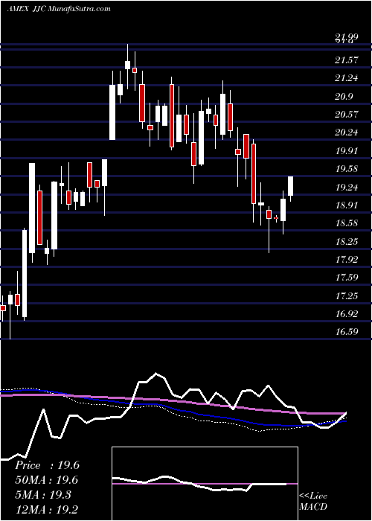372x521 pixels.
Task: Click the 17.59 price axis label
Action: click(x=347, y=277)
